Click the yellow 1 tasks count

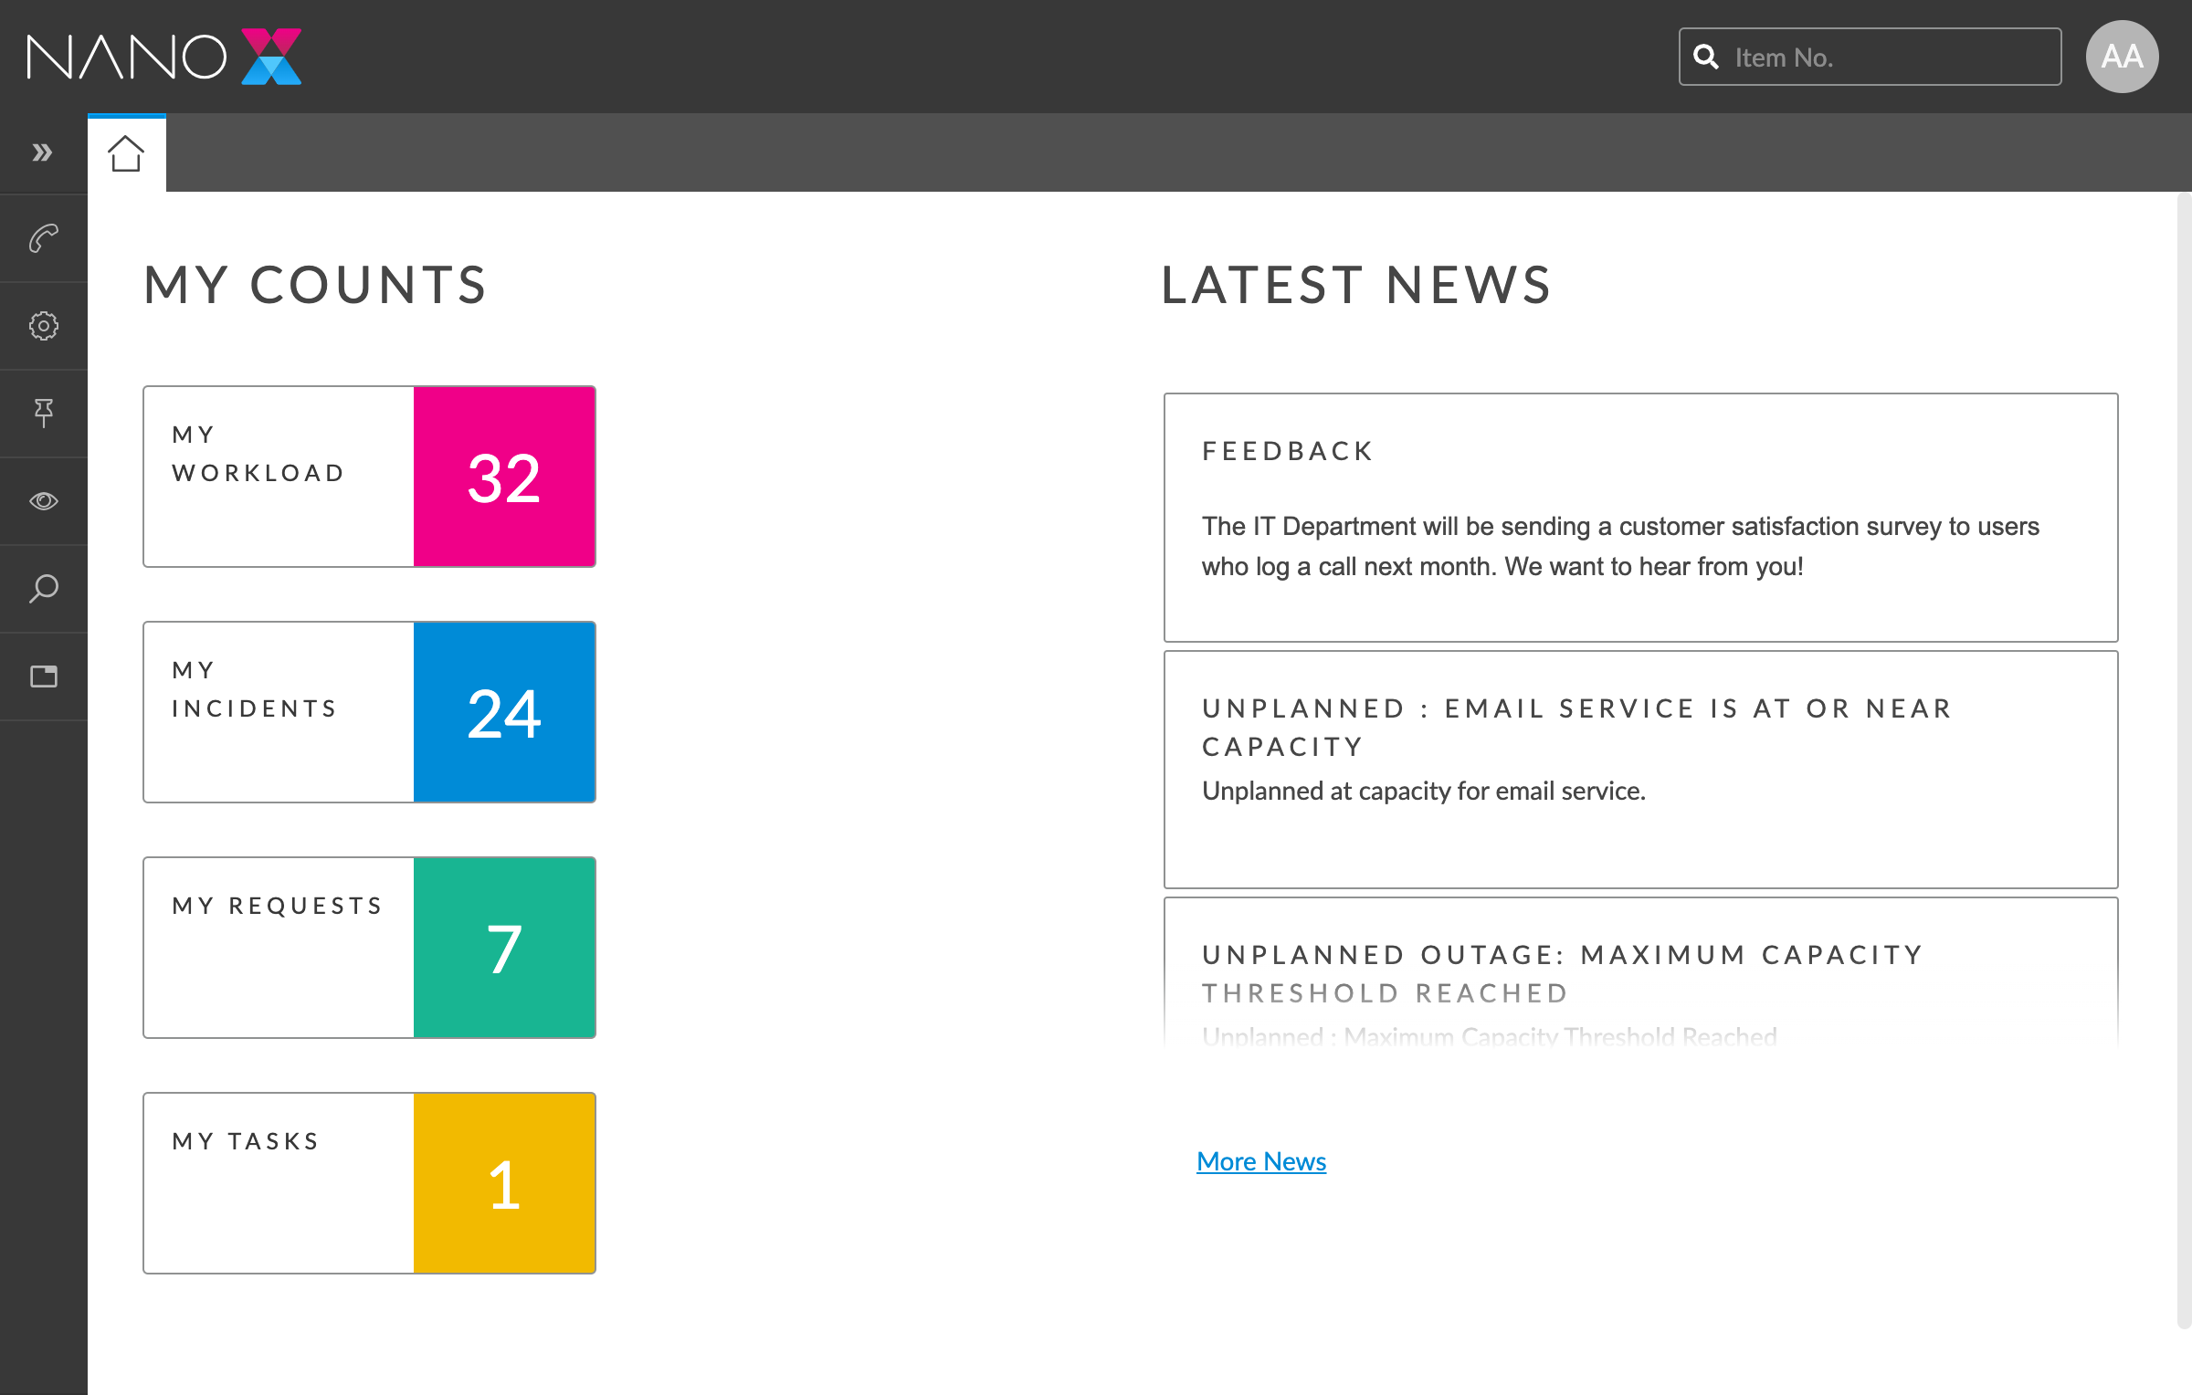click(x=504, y=1183)
